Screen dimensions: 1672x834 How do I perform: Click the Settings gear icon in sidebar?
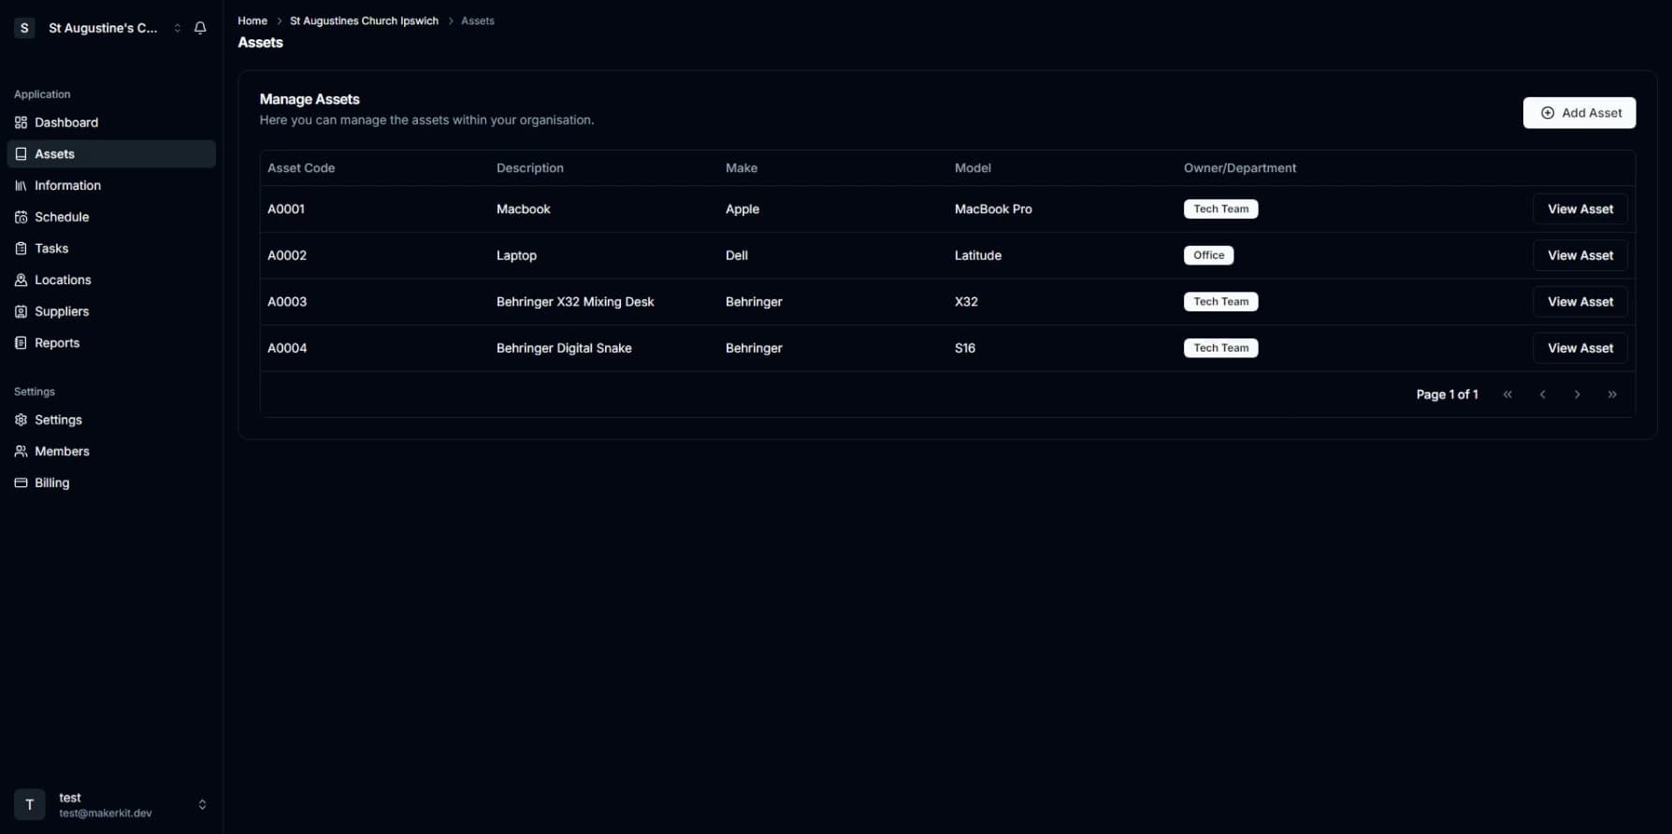point(21,420)
